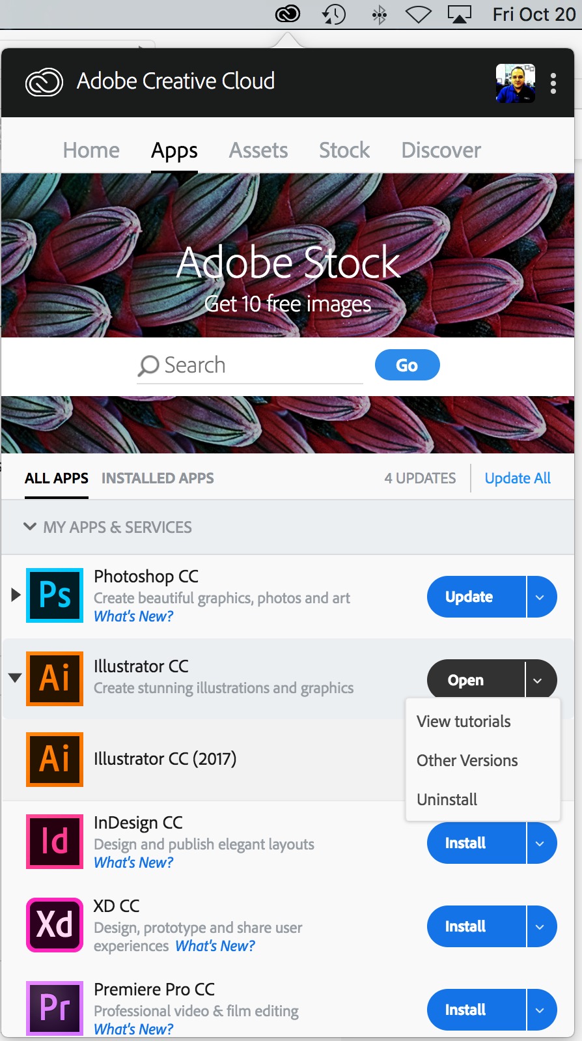Open dropdown arrow next to XD Install

[540, 926]
